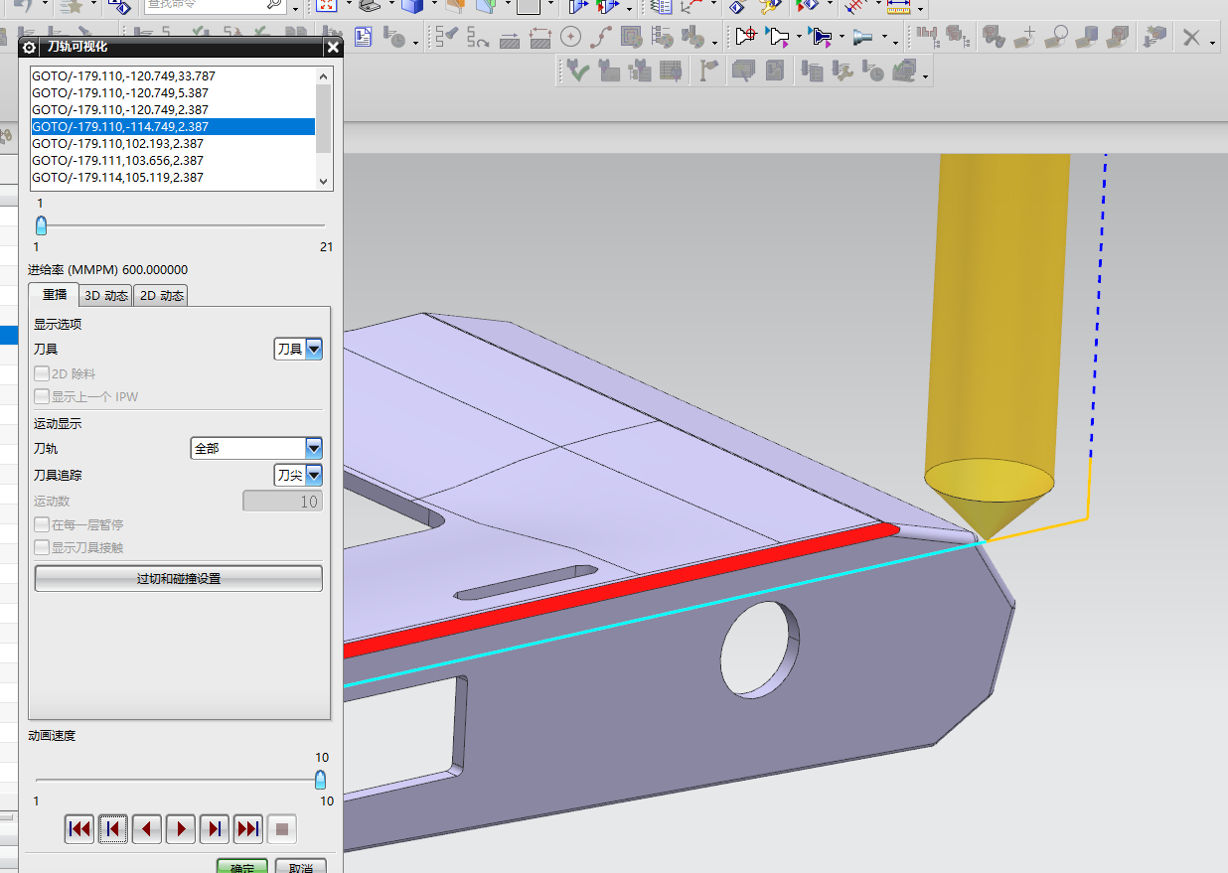Switch to the 2D 动态 tab

click(159, 295)
